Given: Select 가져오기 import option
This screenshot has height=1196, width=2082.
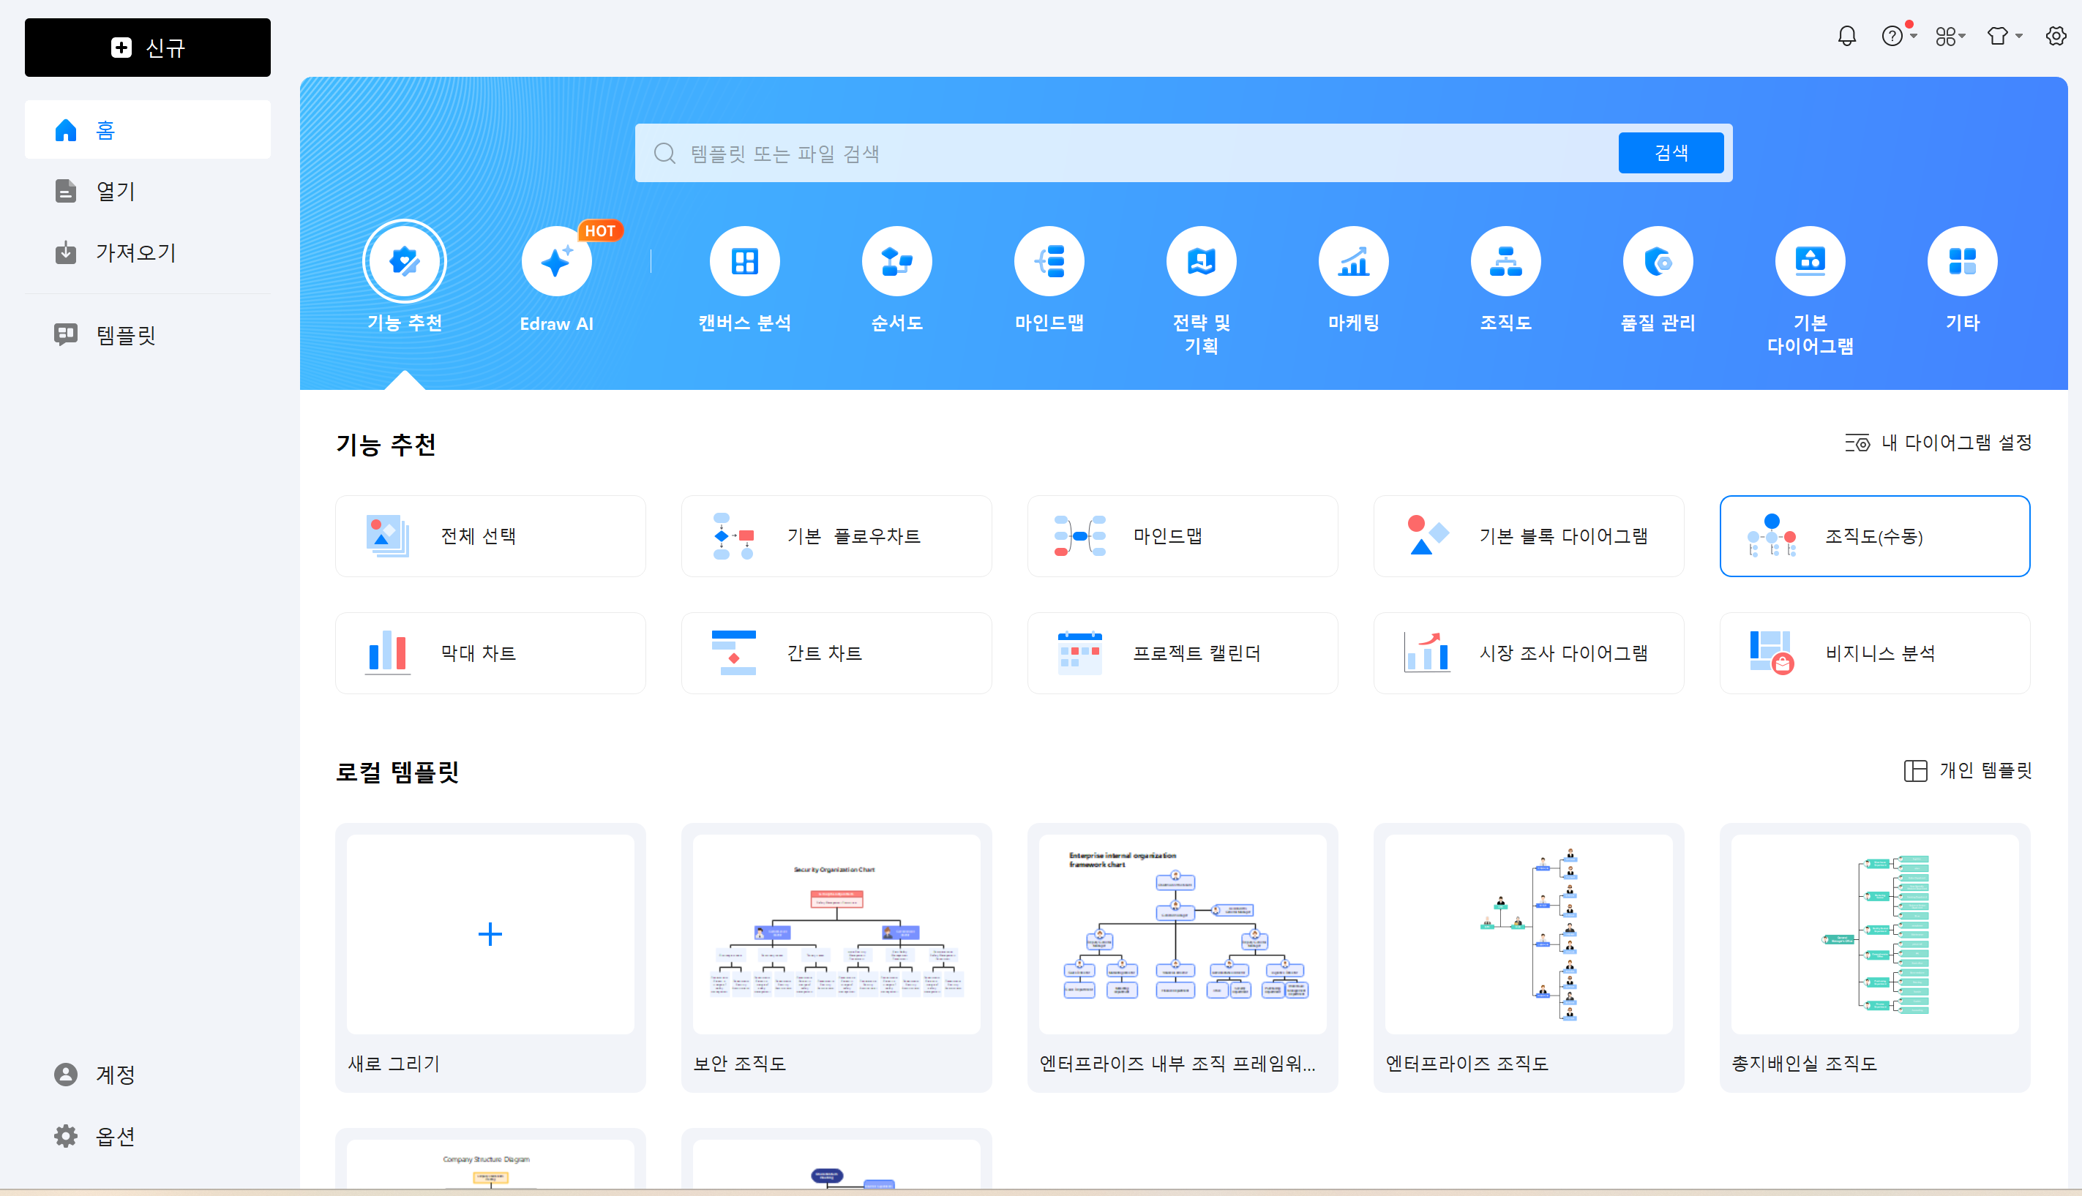Looking at the screenshot, I should click(x=148, y=253).
